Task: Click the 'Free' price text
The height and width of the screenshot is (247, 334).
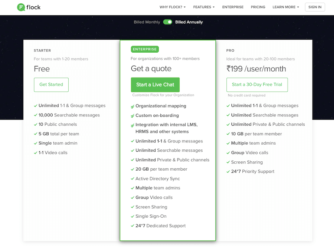Action: 42,69
